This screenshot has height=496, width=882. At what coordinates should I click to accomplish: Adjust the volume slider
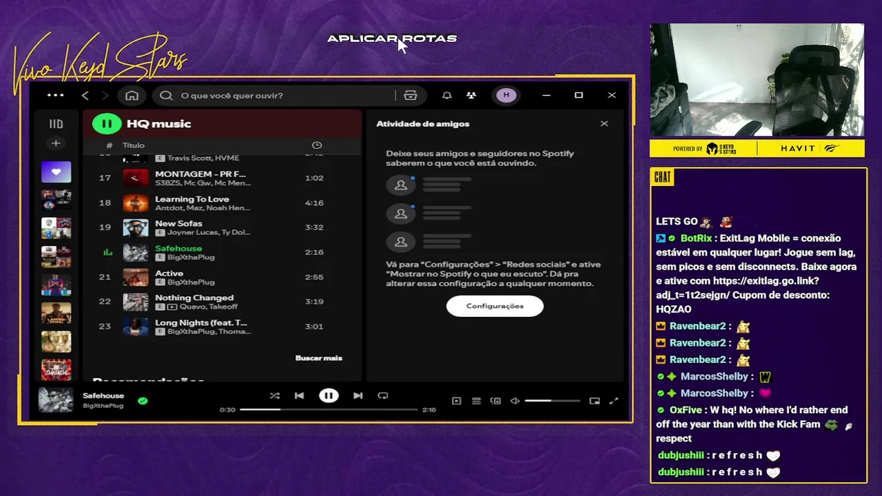[552, 401]
